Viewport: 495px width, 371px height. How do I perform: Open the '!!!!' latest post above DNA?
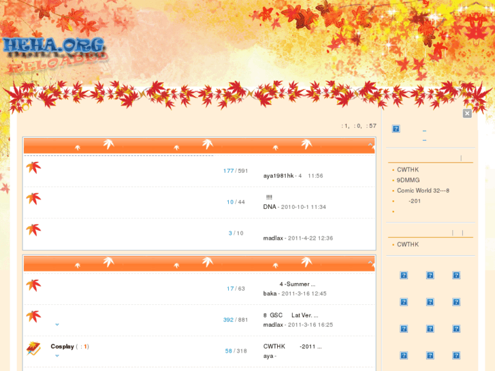pyautogui.click(x=269, y=197)
